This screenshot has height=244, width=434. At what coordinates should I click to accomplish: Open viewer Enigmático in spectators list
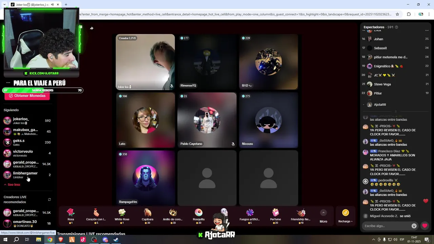tap(395, 66)
